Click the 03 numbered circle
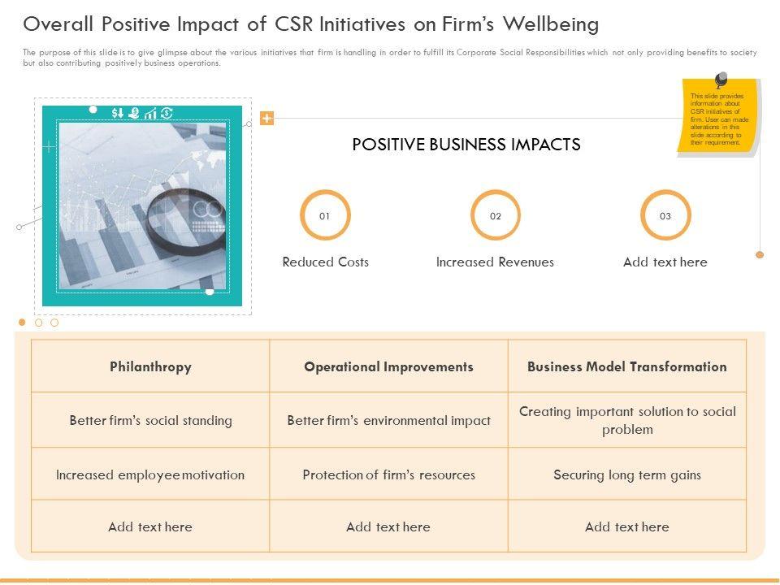This screenshot has width=780, height=585. tap(665, 216)
